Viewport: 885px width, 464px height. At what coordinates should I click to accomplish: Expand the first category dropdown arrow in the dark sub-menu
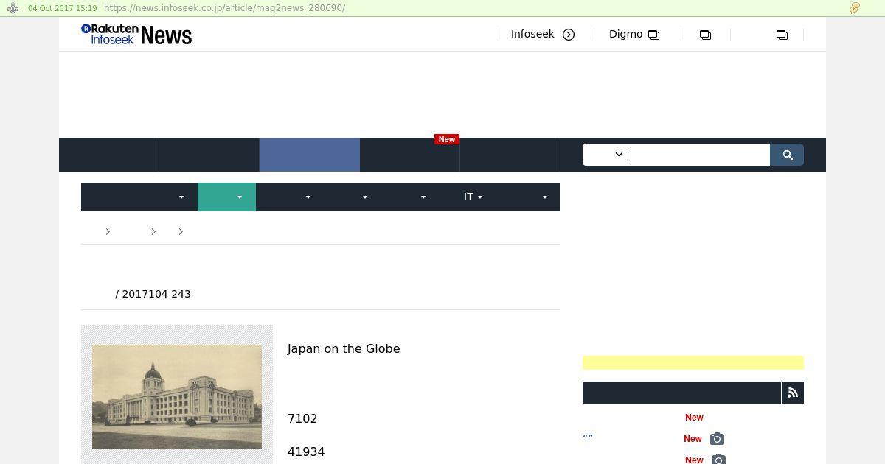181,197
